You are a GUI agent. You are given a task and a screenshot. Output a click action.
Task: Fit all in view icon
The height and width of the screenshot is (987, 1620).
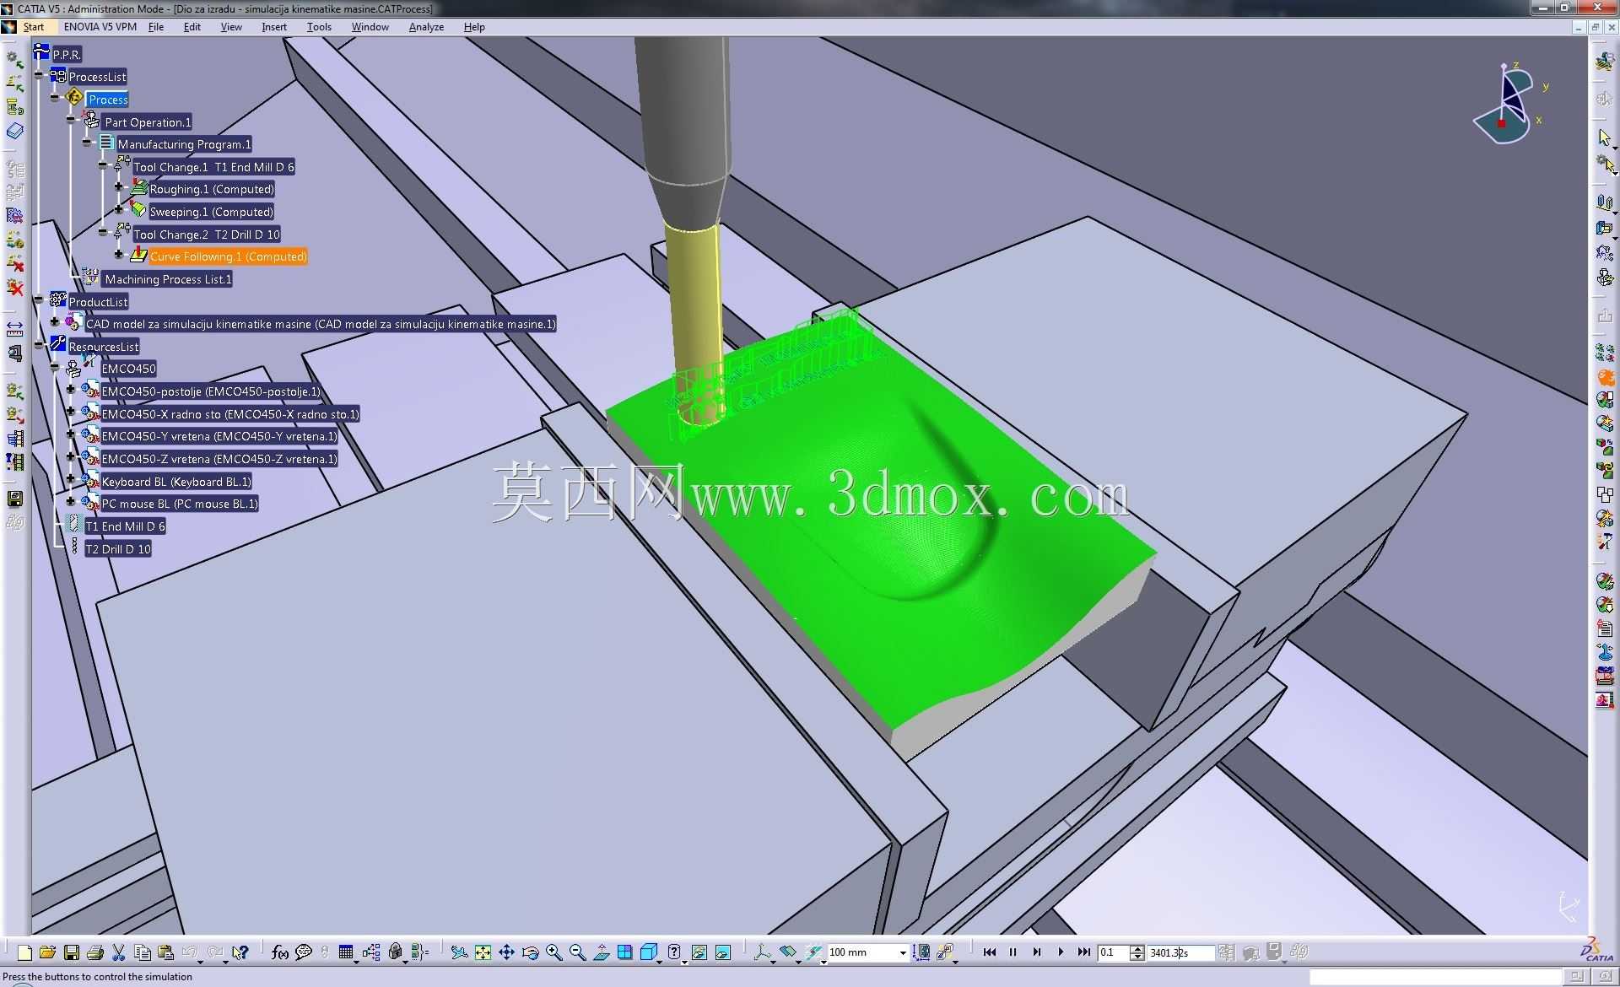(x=483, y=952)
